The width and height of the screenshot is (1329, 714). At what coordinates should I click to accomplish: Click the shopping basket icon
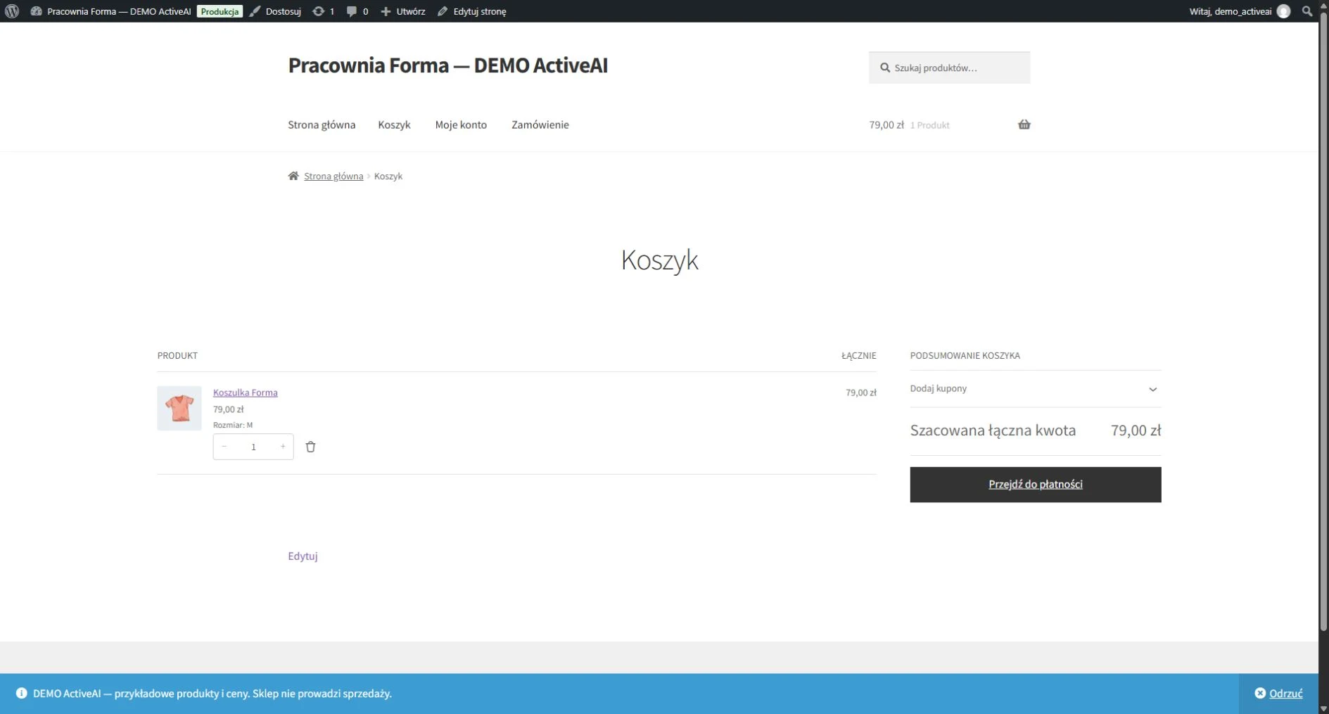pyautogui.click(x=1024, y=125)
